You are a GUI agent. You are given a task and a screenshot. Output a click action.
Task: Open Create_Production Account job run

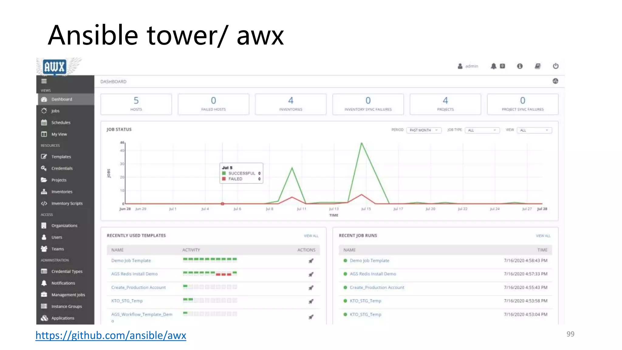(377, 287)
